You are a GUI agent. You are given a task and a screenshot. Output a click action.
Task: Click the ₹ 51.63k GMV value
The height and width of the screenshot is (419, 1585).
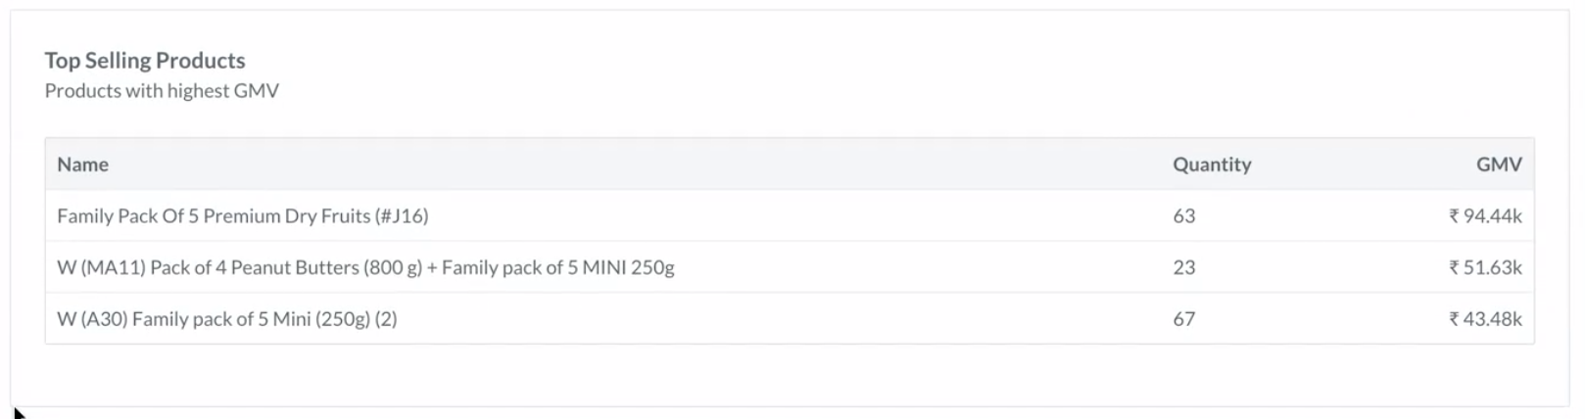(x=1485, y=267)
